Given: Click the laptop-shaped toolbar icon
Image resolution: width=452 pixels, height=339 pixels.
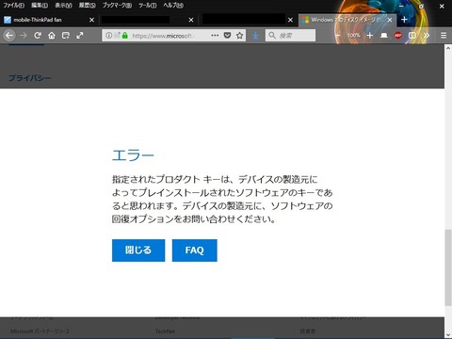Looking at the screenshot, I should (384, 36).
